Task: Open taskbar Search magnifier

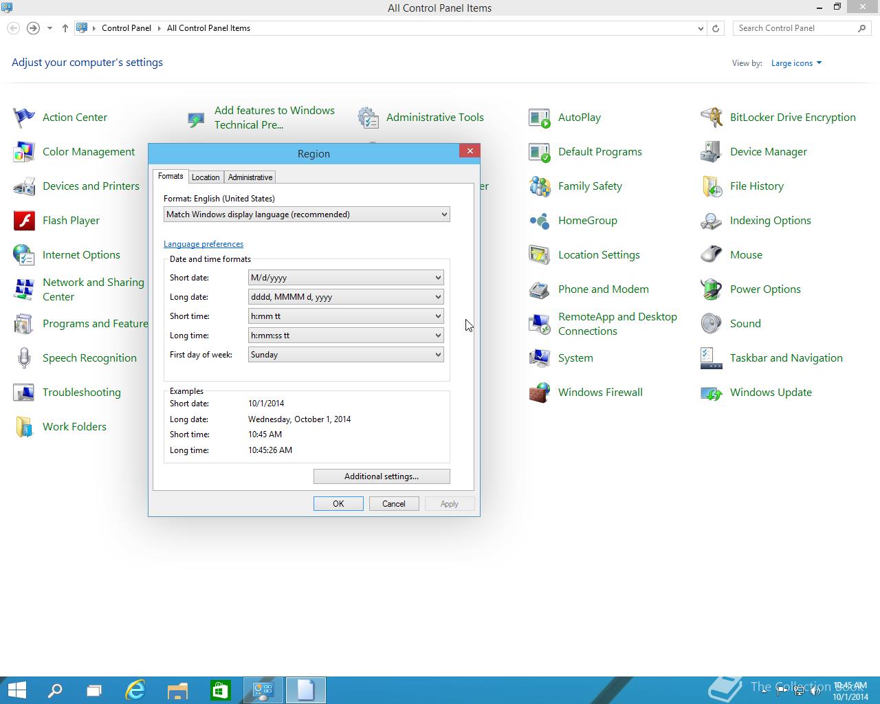Action: point(55,690)
